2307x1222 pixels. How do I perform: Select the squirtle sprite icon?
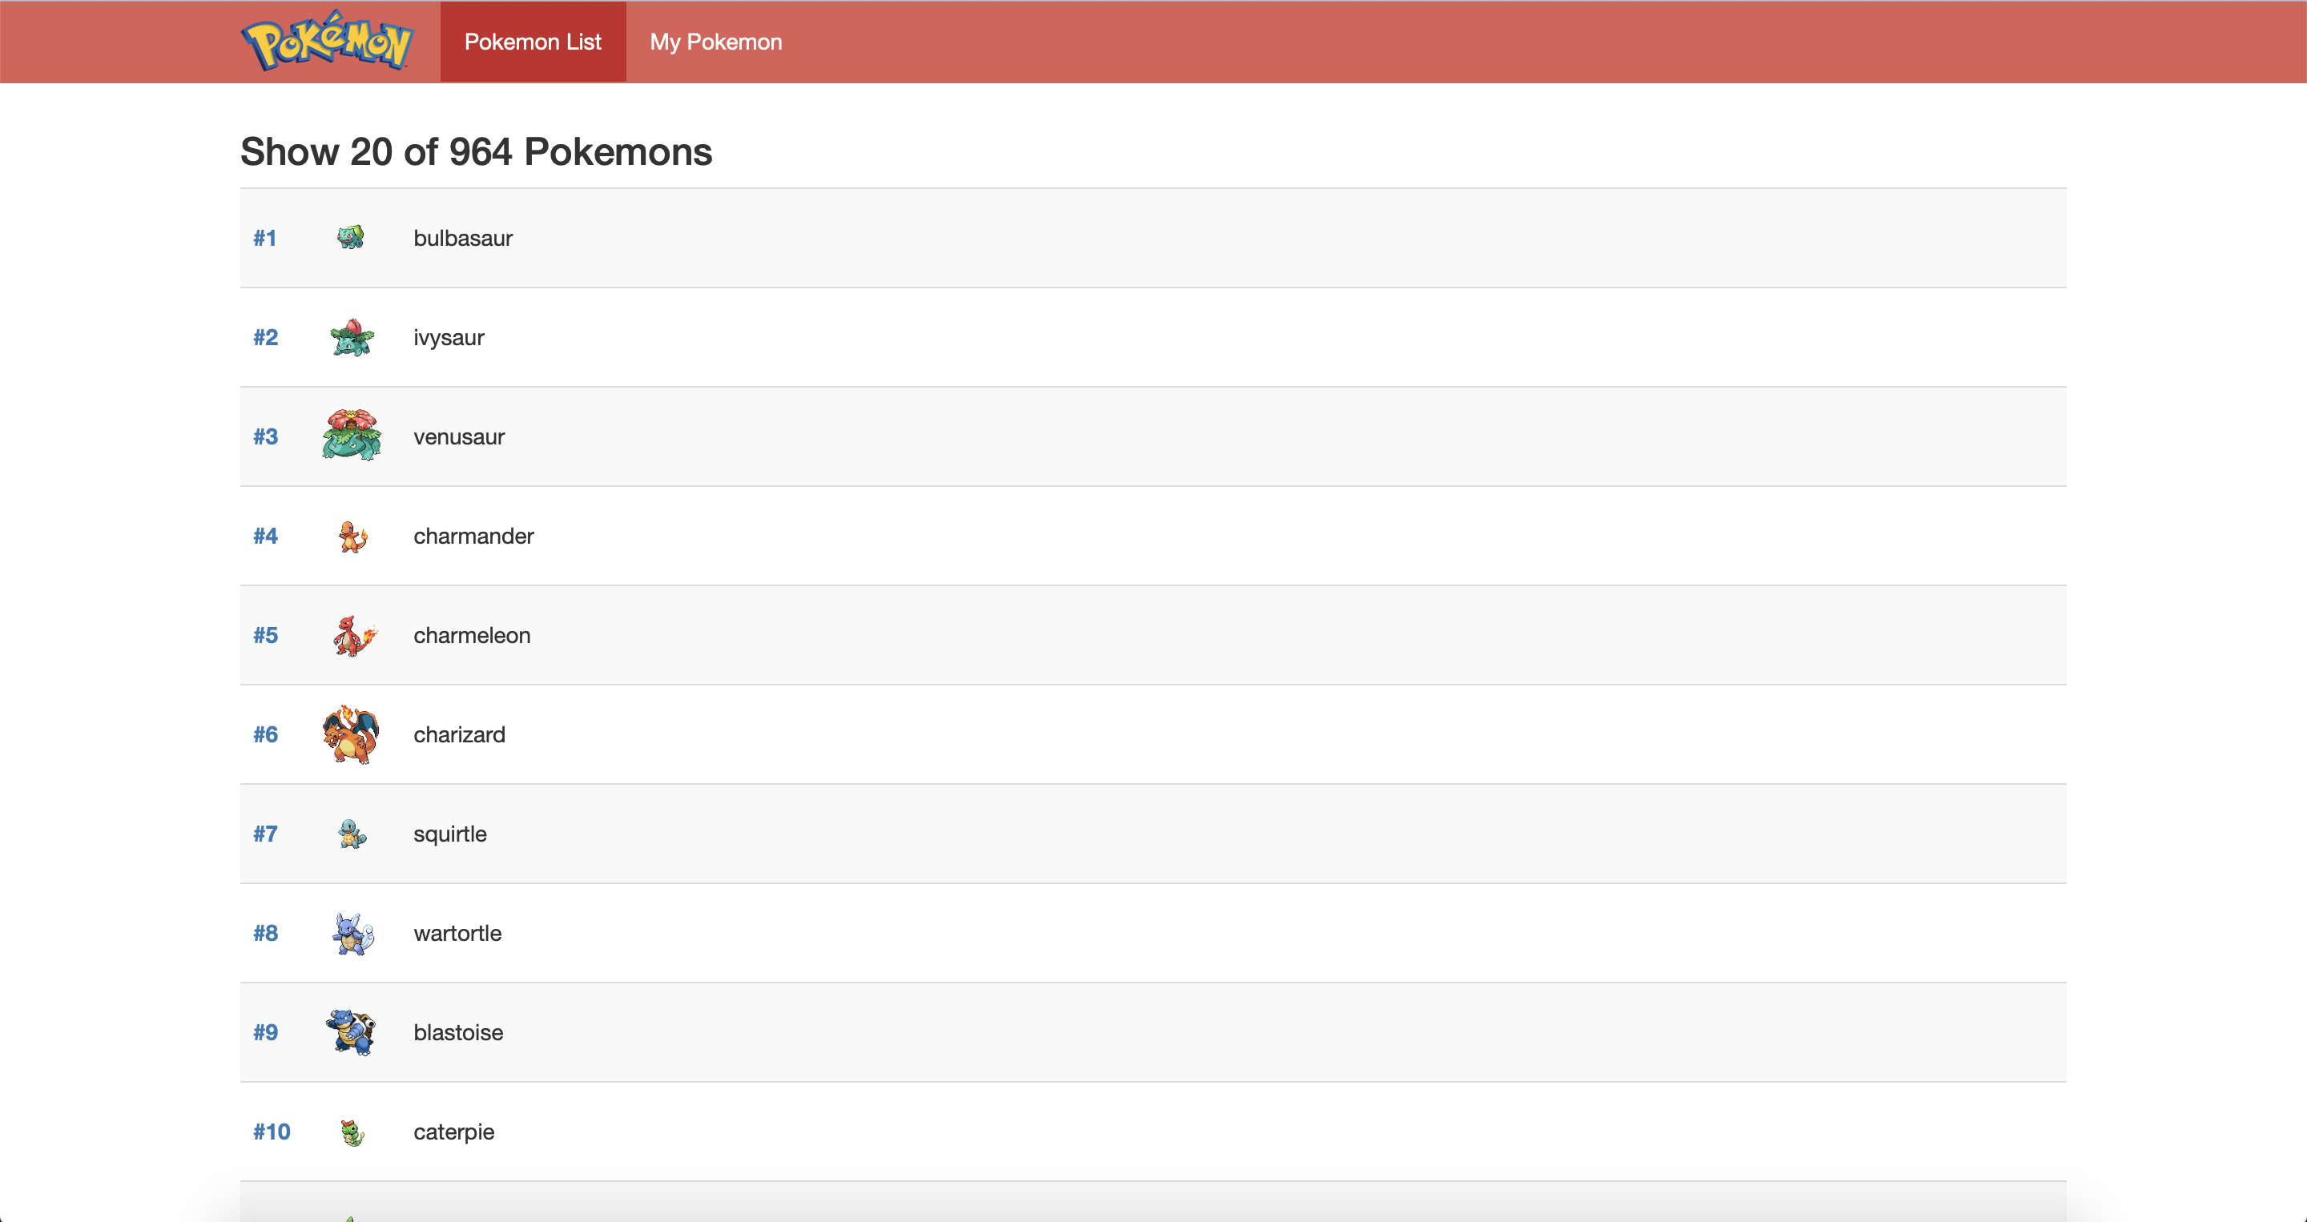coord(352,834)
